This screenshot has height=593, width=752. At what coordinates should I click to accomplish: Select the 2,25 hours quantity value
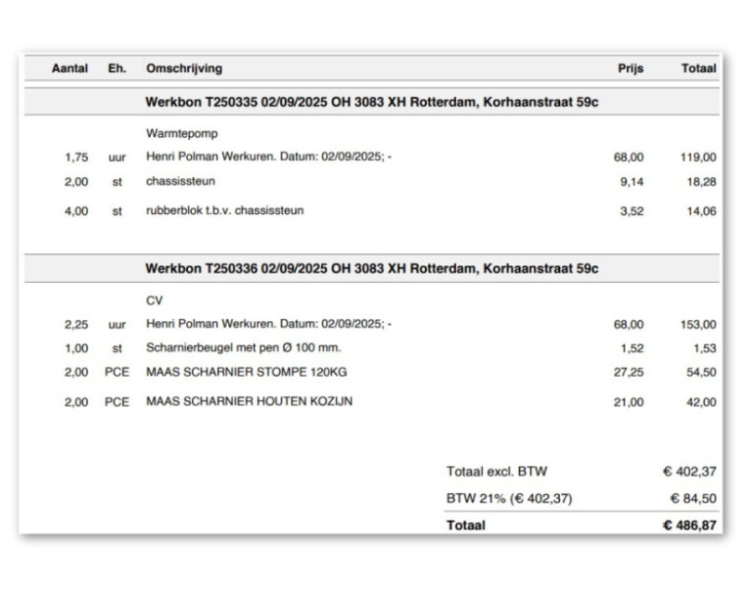(x=76, y=324)
